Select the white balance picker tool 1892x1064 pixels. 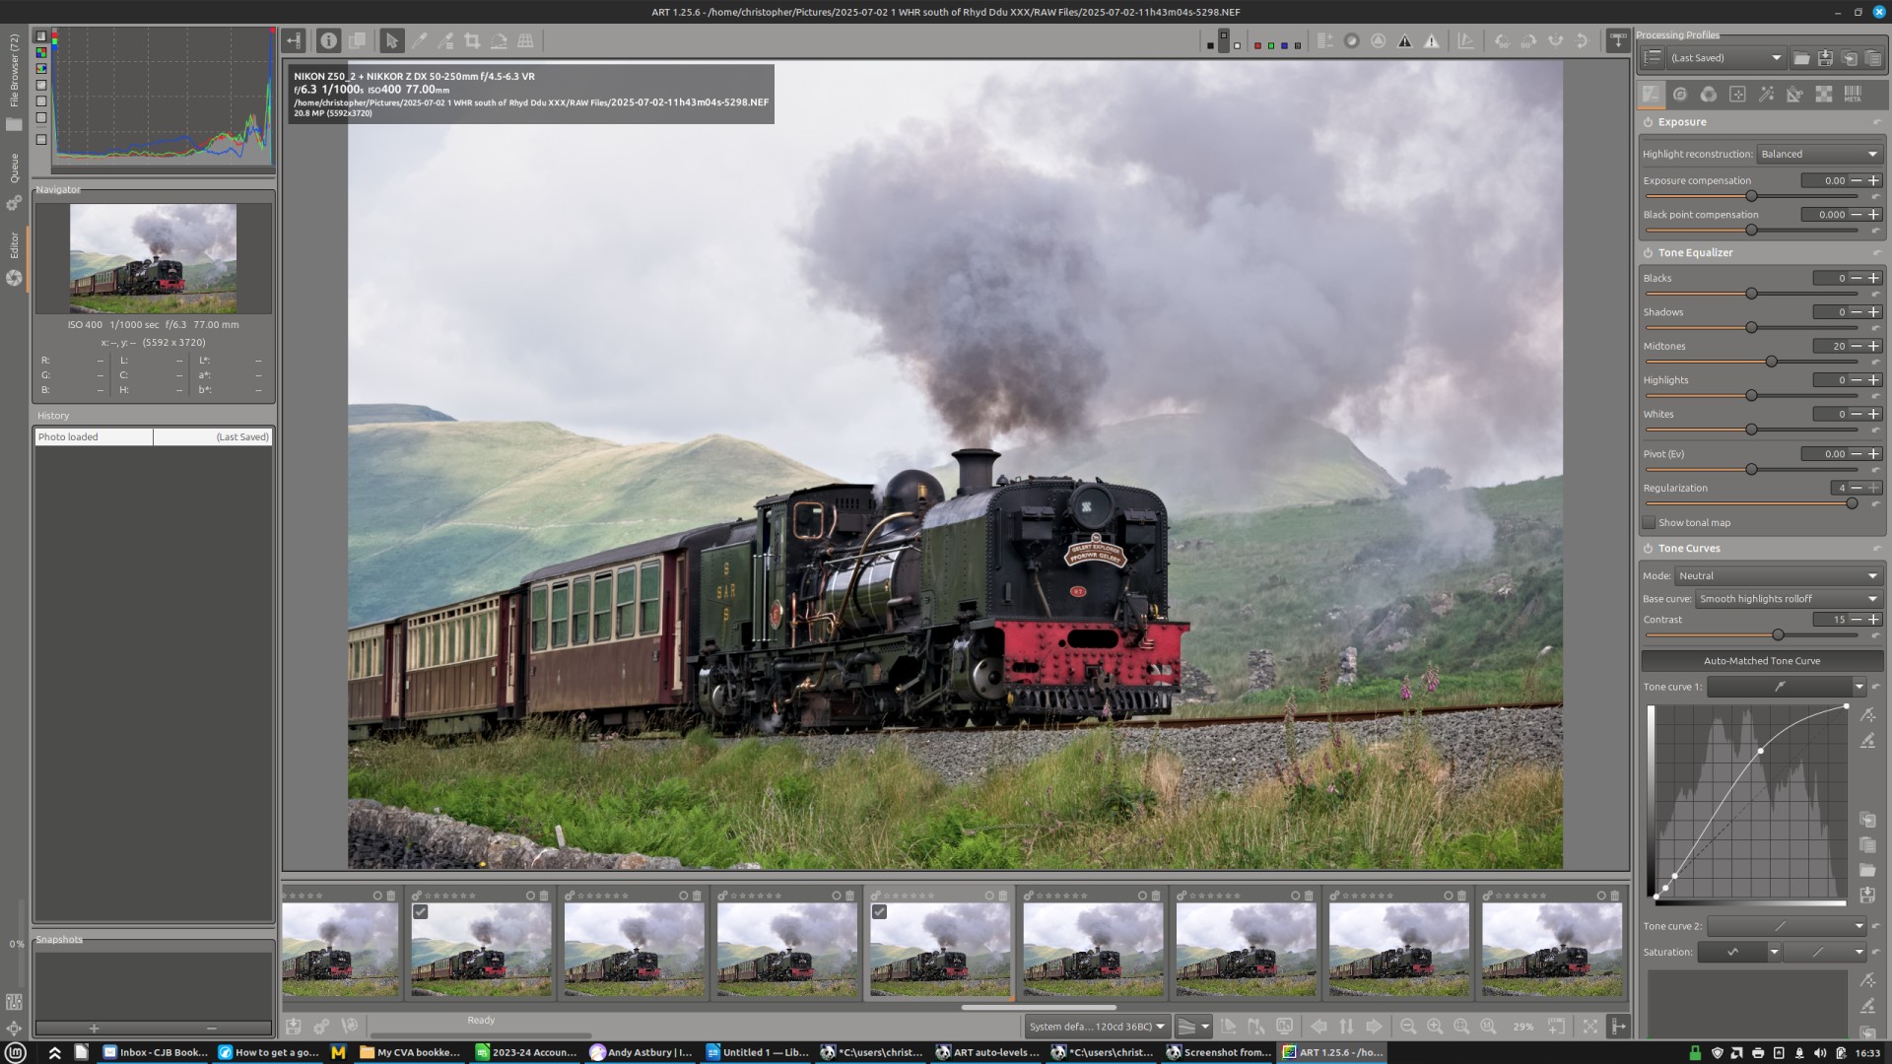(419, 40)
